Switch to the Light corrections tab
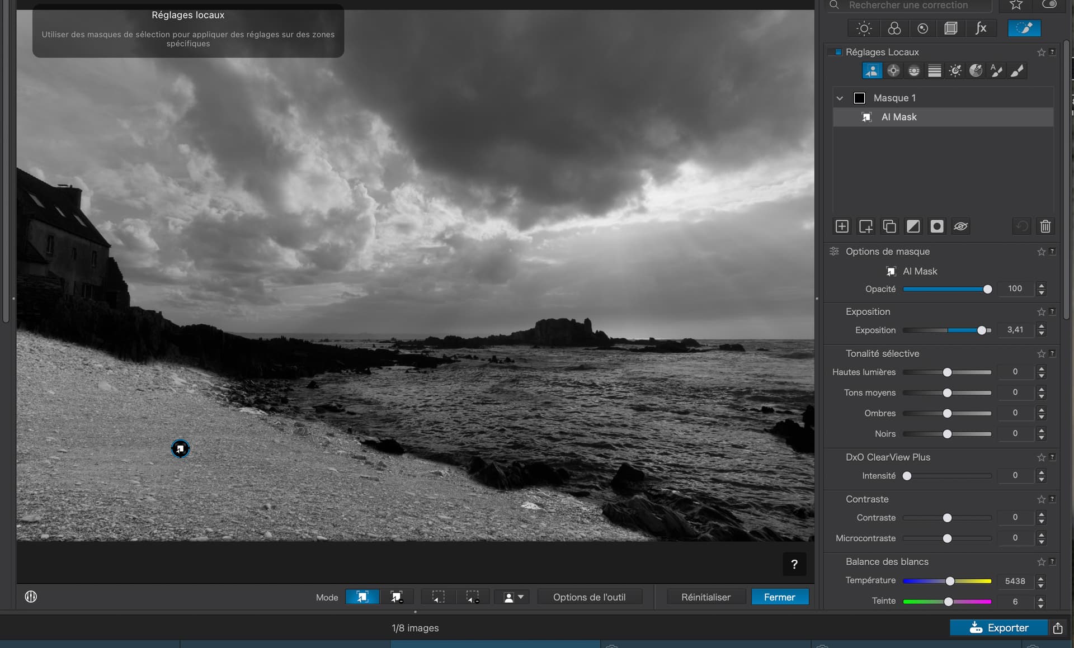Image resolution: width=1074 pixels, height=648 pixels. (x=864, y=29)
